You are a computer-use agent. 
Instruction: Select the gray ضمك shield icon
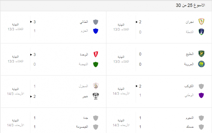coord(201,127)
